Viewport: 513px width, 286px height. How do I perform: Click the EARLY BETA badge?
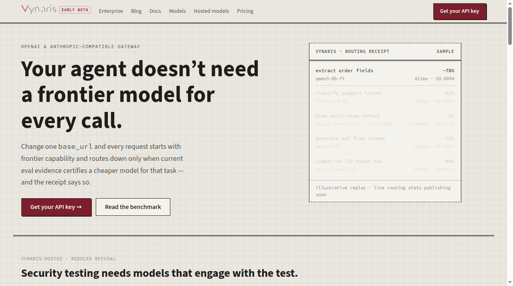click(75, 10)
